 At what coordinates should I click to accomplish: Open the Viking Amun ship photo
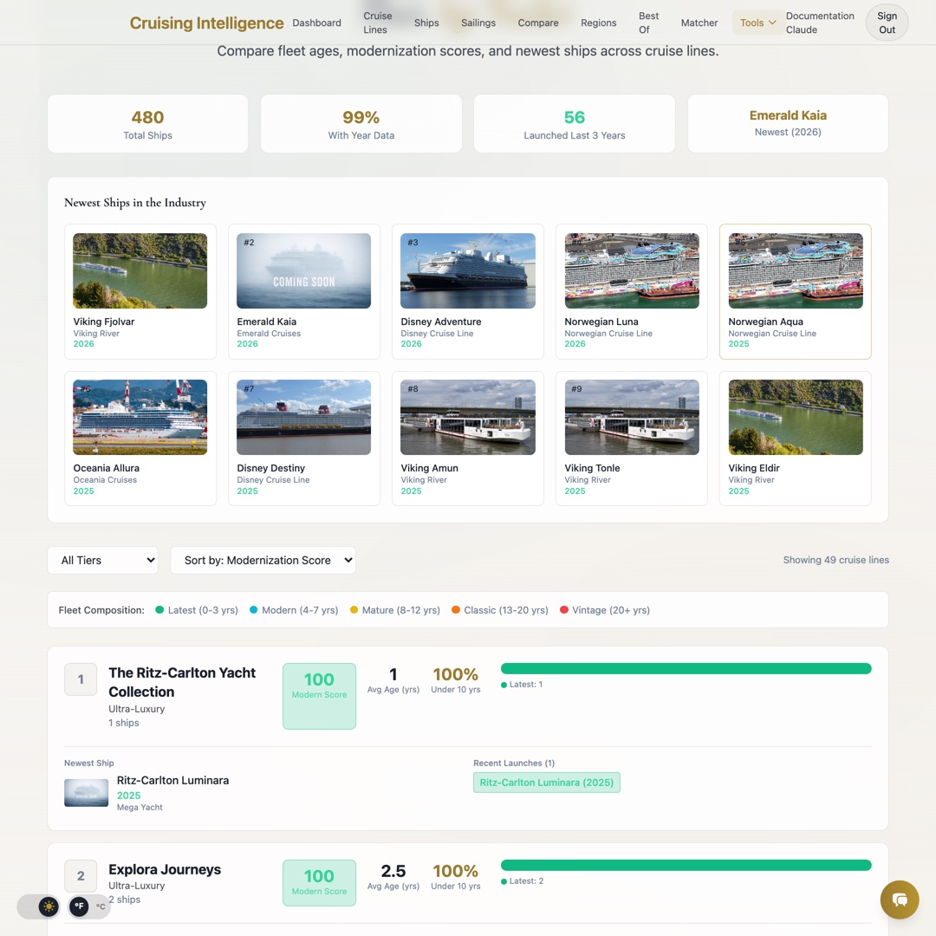(467, 417)
